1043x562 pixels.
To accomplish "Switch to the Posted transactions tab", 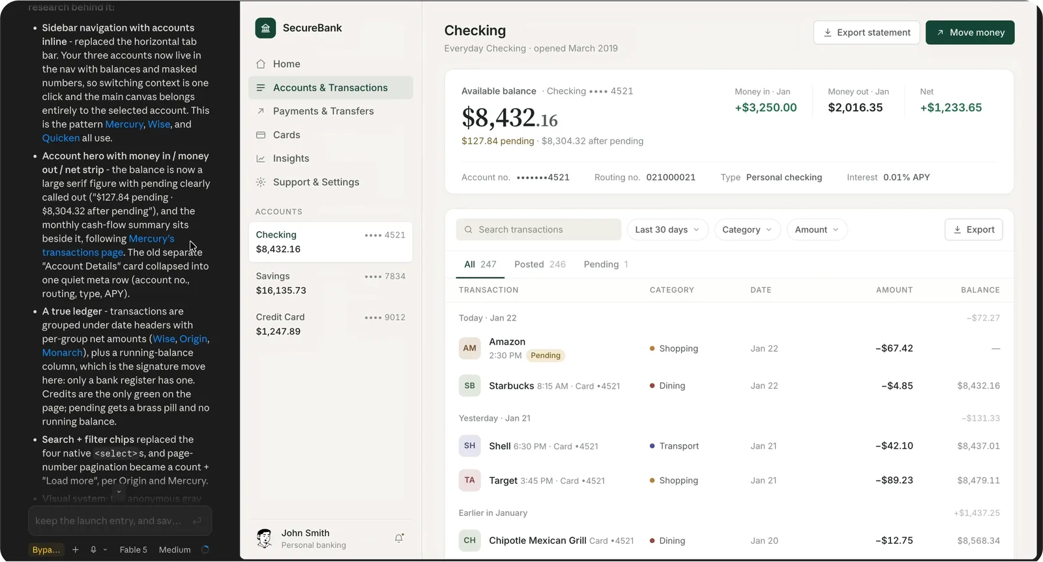I will (x=540, y=264).
